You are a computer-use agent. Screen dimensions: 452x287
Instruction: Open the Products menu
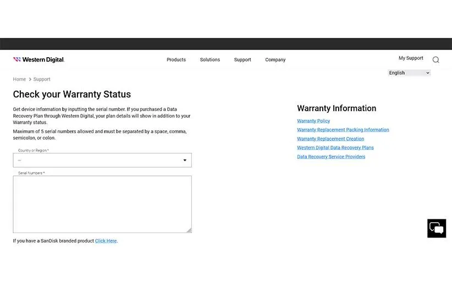click(176, 60)
